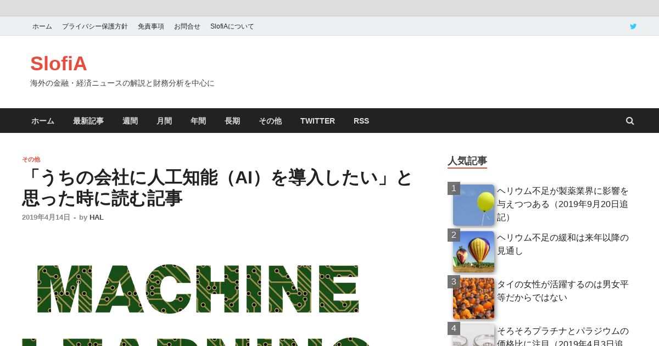Click the site tagline 海外の金融・経済ニュース

pyautogui.click(x=122, y=83)
